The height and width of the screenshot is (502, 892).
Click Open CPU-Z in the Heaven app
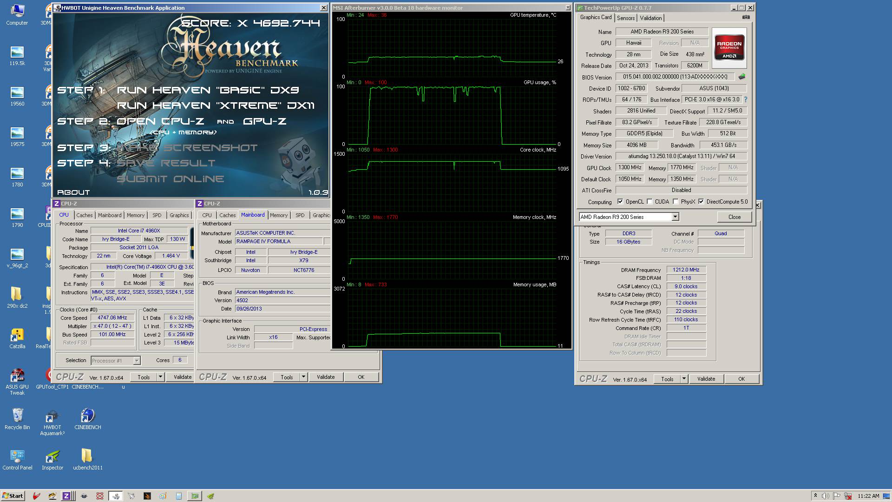[160, 121]
